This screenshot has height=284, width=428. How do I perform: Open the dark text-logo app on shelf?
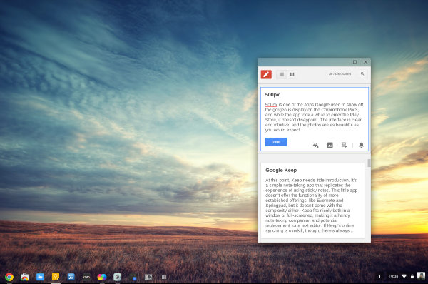pyautogui.click(x=86, y=277)
